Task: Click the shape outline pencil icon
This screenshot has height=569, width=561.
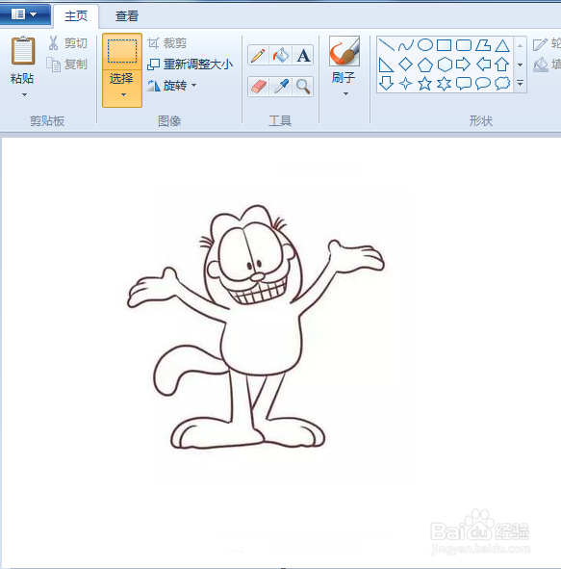Action: pyautogui.click(x=540, y=44)
